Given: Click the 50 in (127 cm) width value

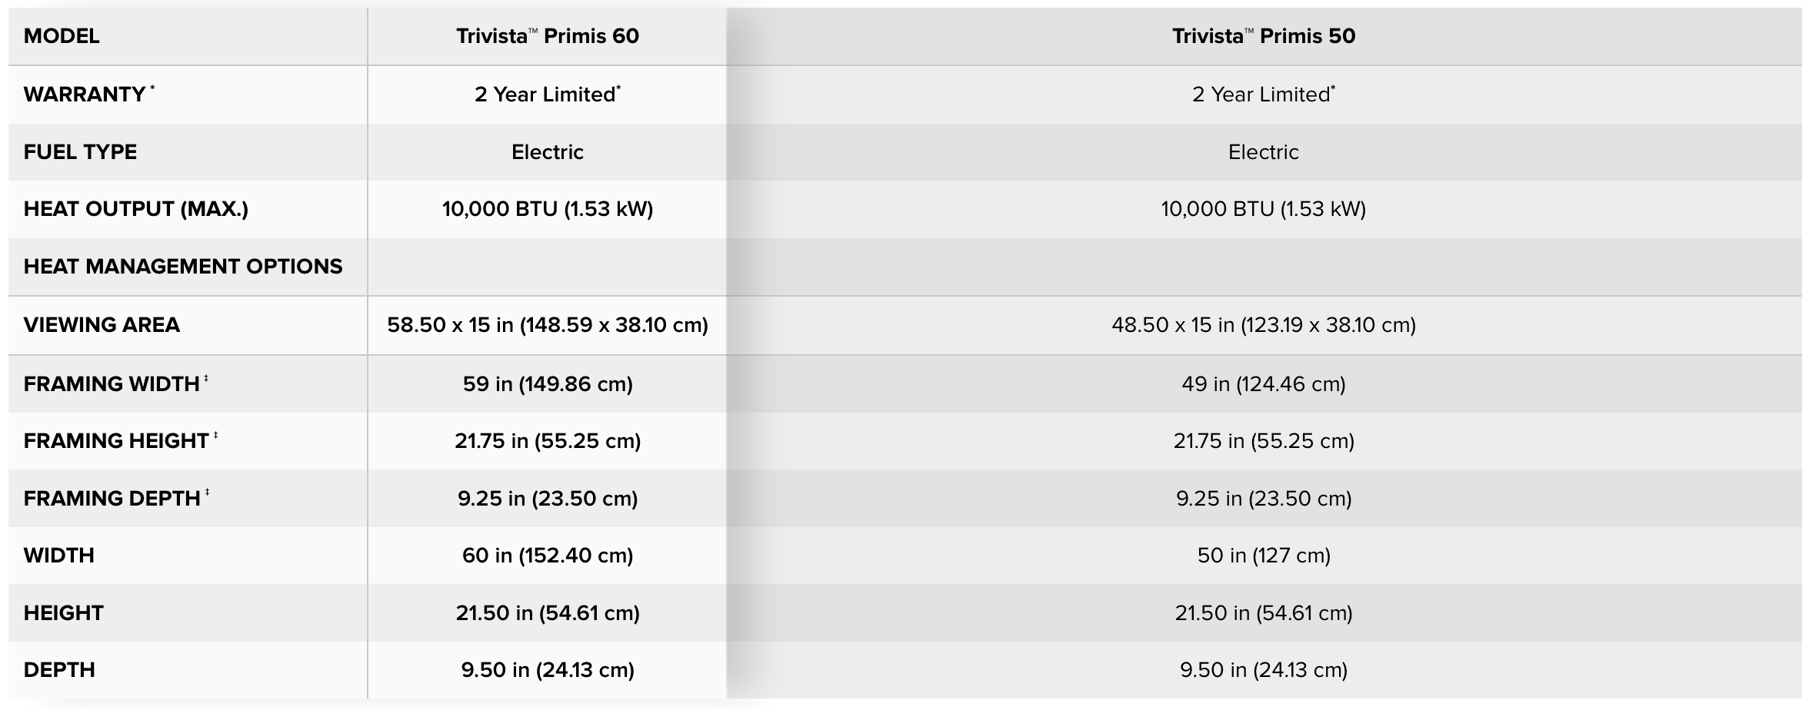Looking at the screenshot, I should [1263, 556].
